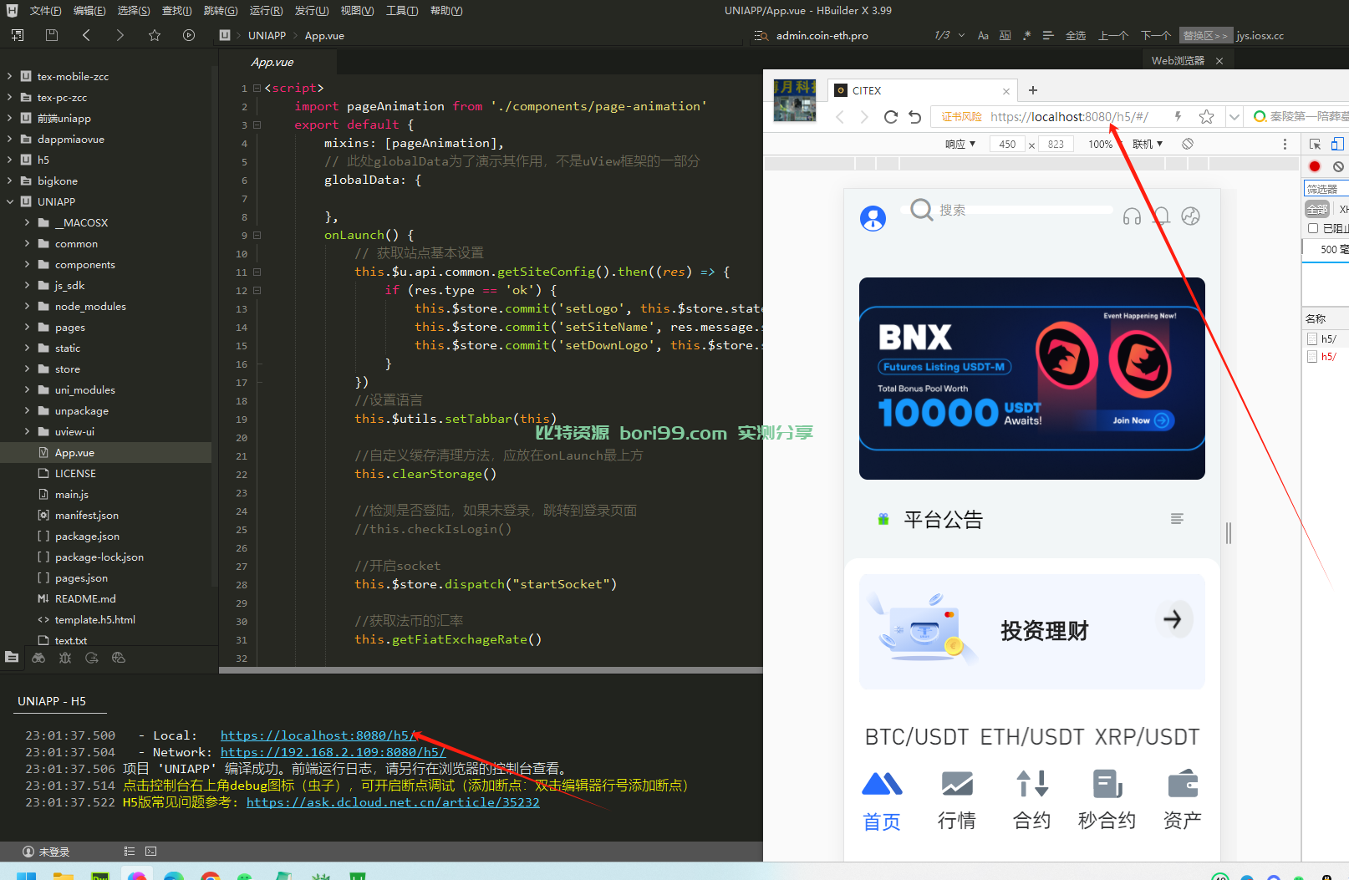Switch to the CITEX browser tab
Screen dimensions: 1349x880
(x=922, y=90)
